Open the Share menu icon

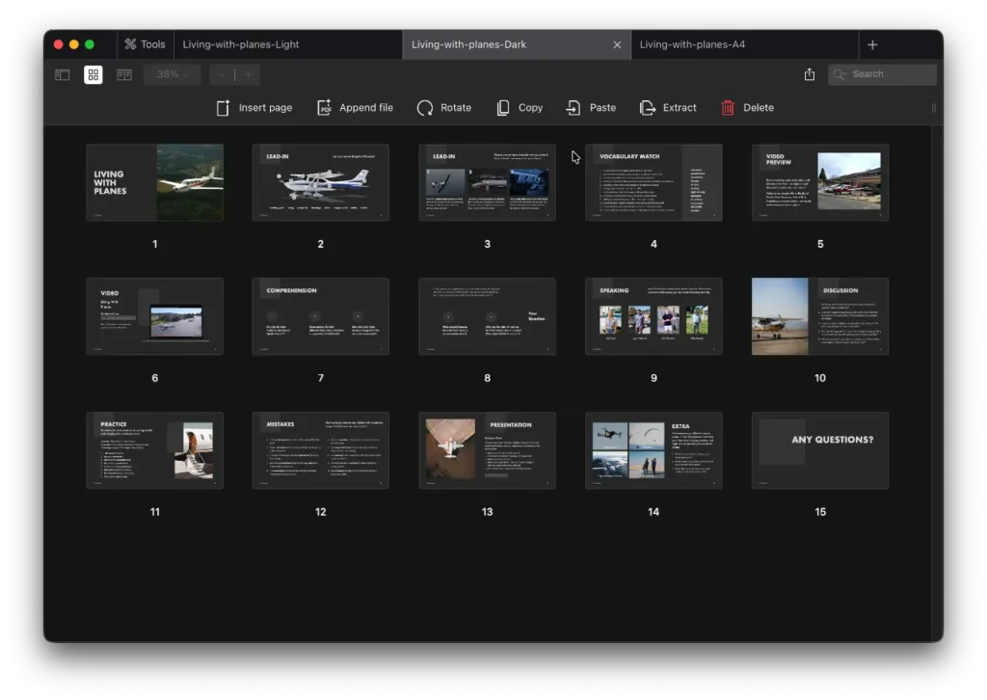coord(810,74)
